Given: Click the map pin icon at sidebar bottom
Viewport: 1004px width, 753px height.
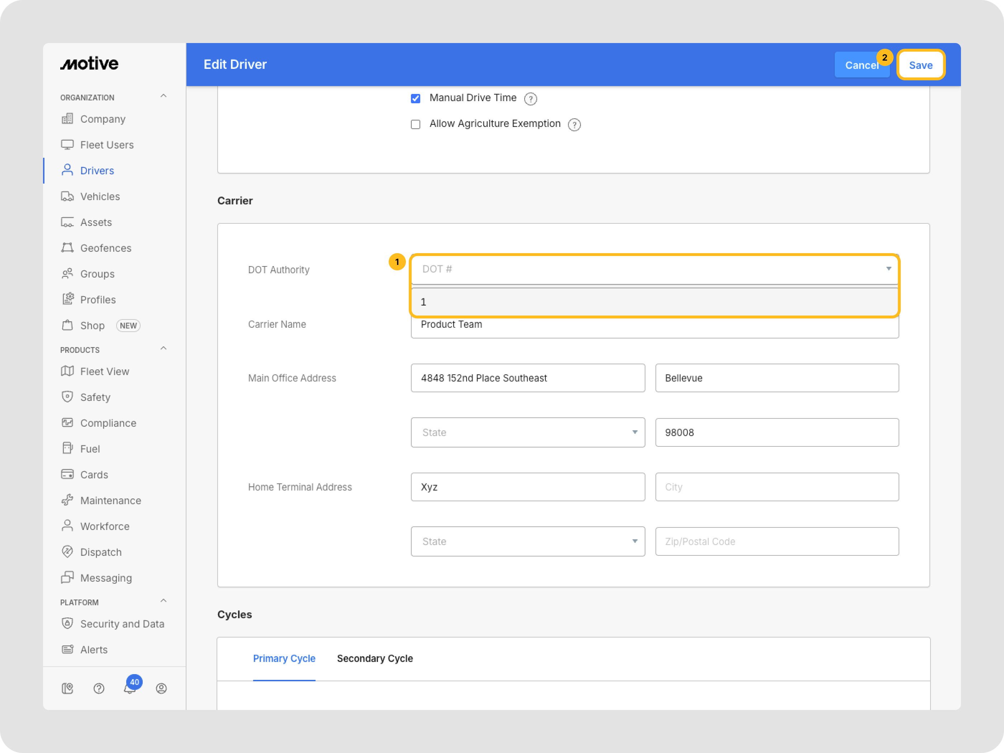Looking at the screenshot, I should click(x=67, y=688).
